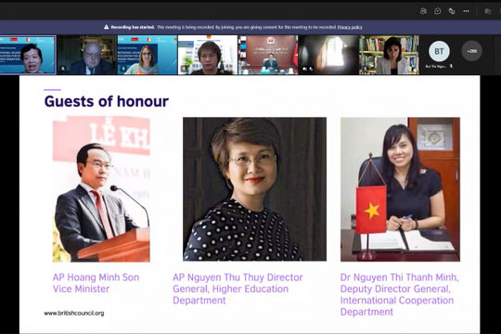Click Dr Nguyen Thi Thanh Minh caption

coord(399,294)
